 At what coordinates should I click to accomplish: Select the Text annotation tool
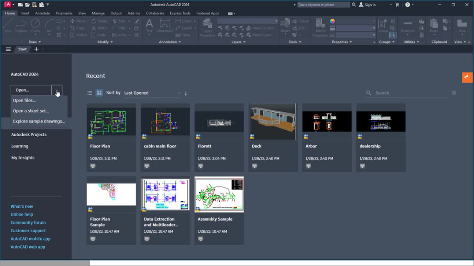(x=149, y=25)
